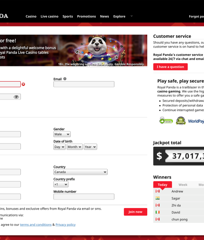Click the red-outlined username input field
The image size is (204, 240).
coord(10,84)
